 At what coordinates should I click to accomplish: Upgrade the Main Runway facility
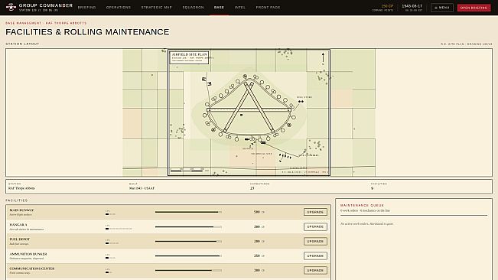pos(315,212)
